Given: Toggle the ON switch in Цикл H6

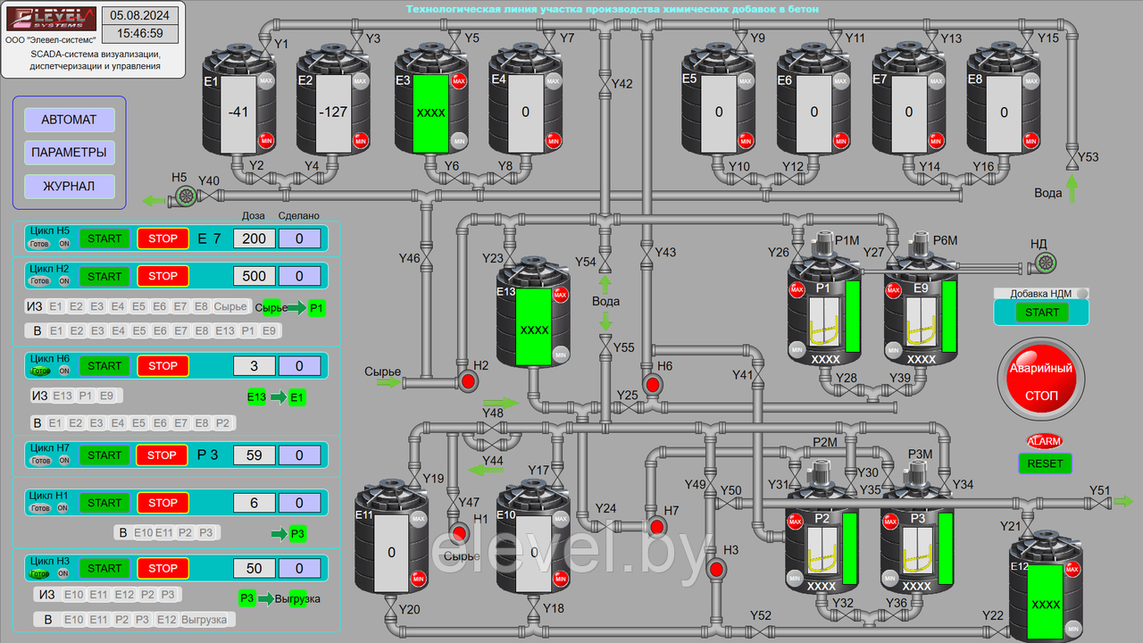Looking at the screenshot, I should point(64,371).
